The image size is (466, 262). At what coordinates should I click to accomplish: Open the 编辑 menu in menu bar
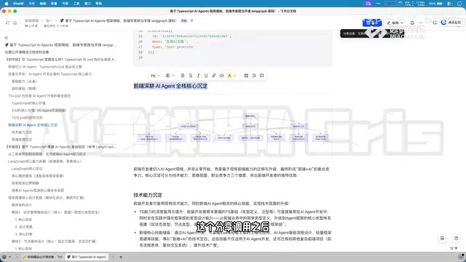tap(43, 4)
